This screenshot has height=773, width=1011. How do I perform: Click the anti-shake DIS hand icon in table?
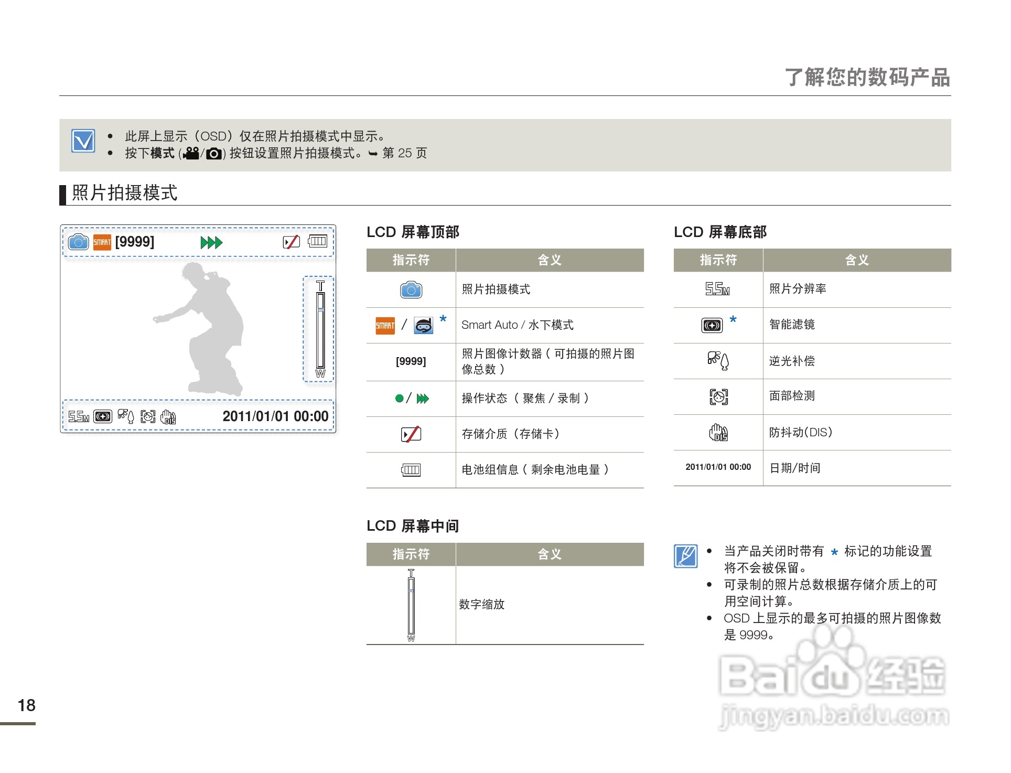pyautogui.click(x=718, y=433)
